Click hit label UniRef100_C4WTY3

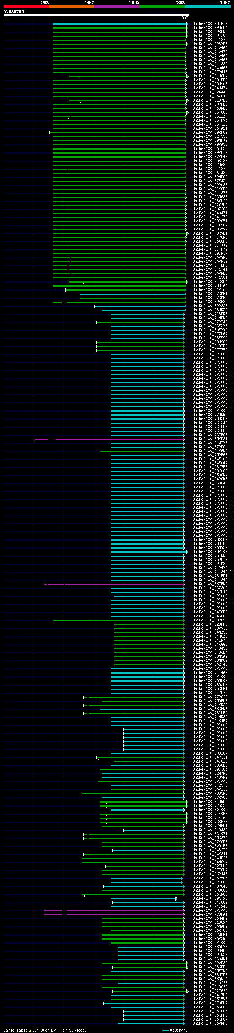pos(210,443)
